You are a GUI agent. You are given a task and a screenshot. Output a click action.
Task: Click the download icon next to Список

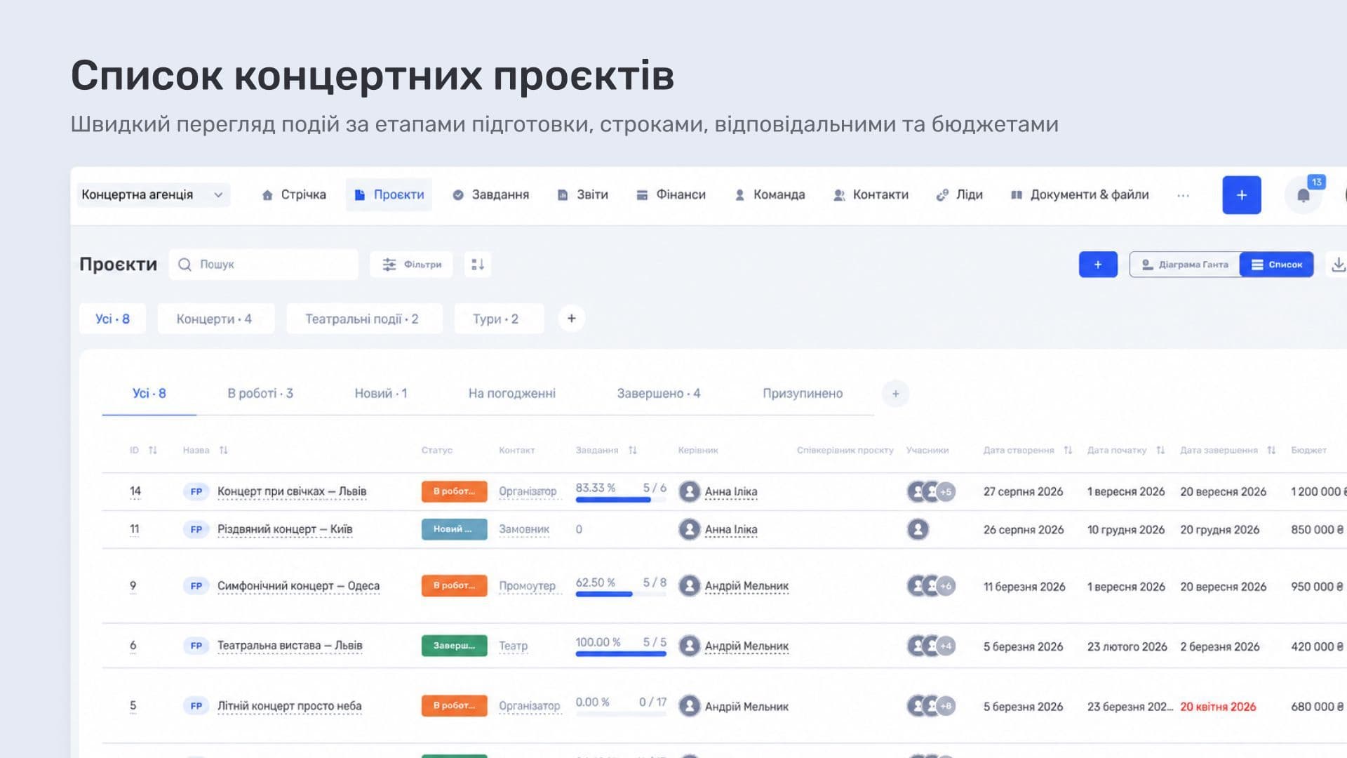[x=1338, y=265]
